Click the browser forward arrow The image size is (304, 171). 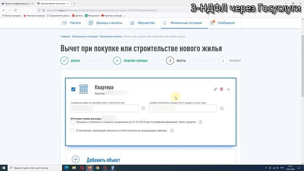pyautogui.click(x=9, y=10)
